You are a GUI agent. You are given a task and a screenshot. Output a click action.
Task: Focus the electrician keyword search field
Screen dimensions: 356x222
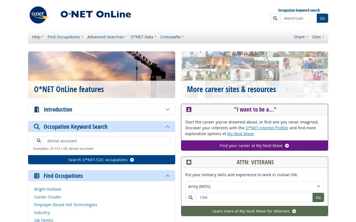point(299,18)
